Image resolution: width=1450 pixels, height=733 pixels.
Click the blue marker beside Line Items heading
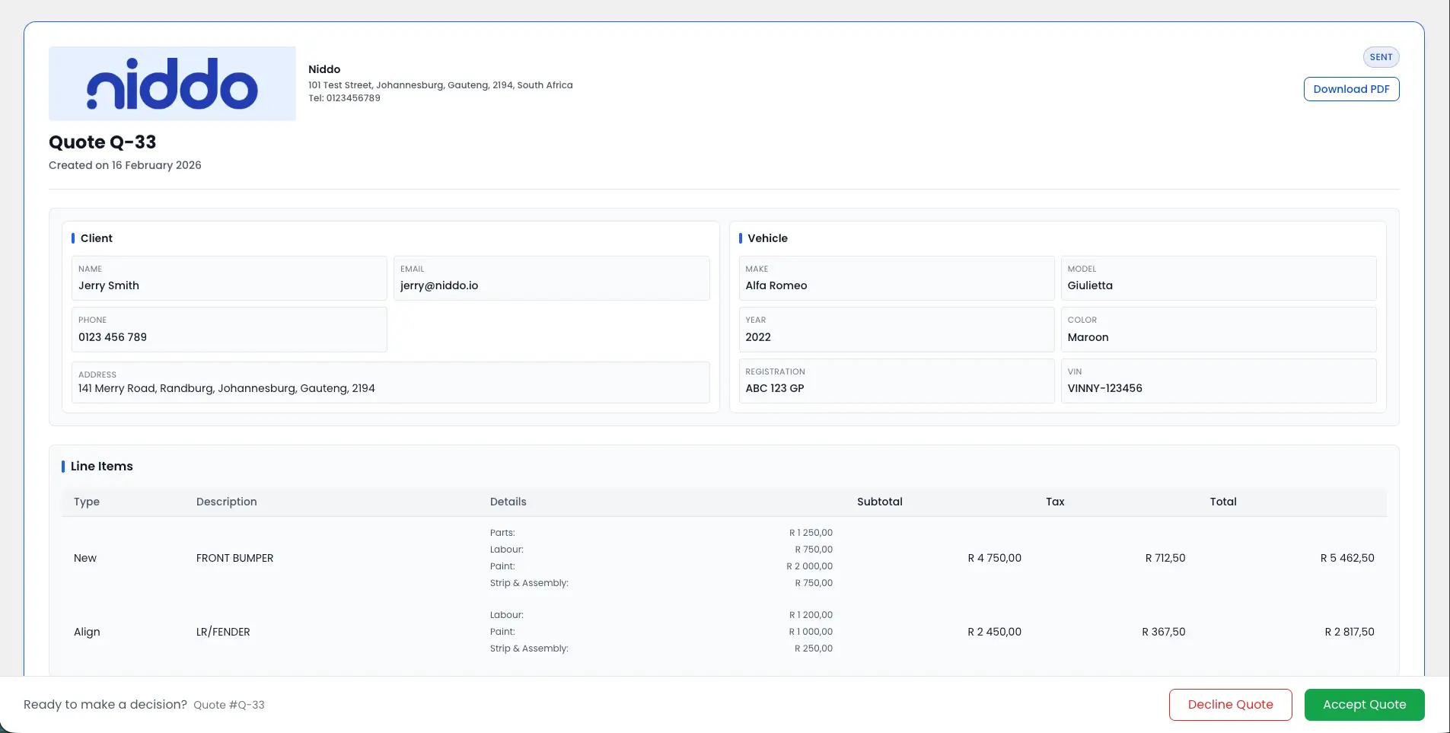(62, 466)
